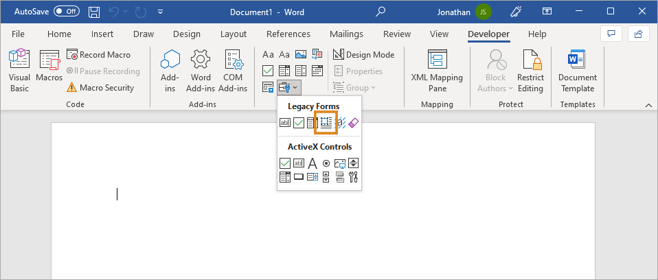Toggle the AutoSave switch

coord(67,12)
